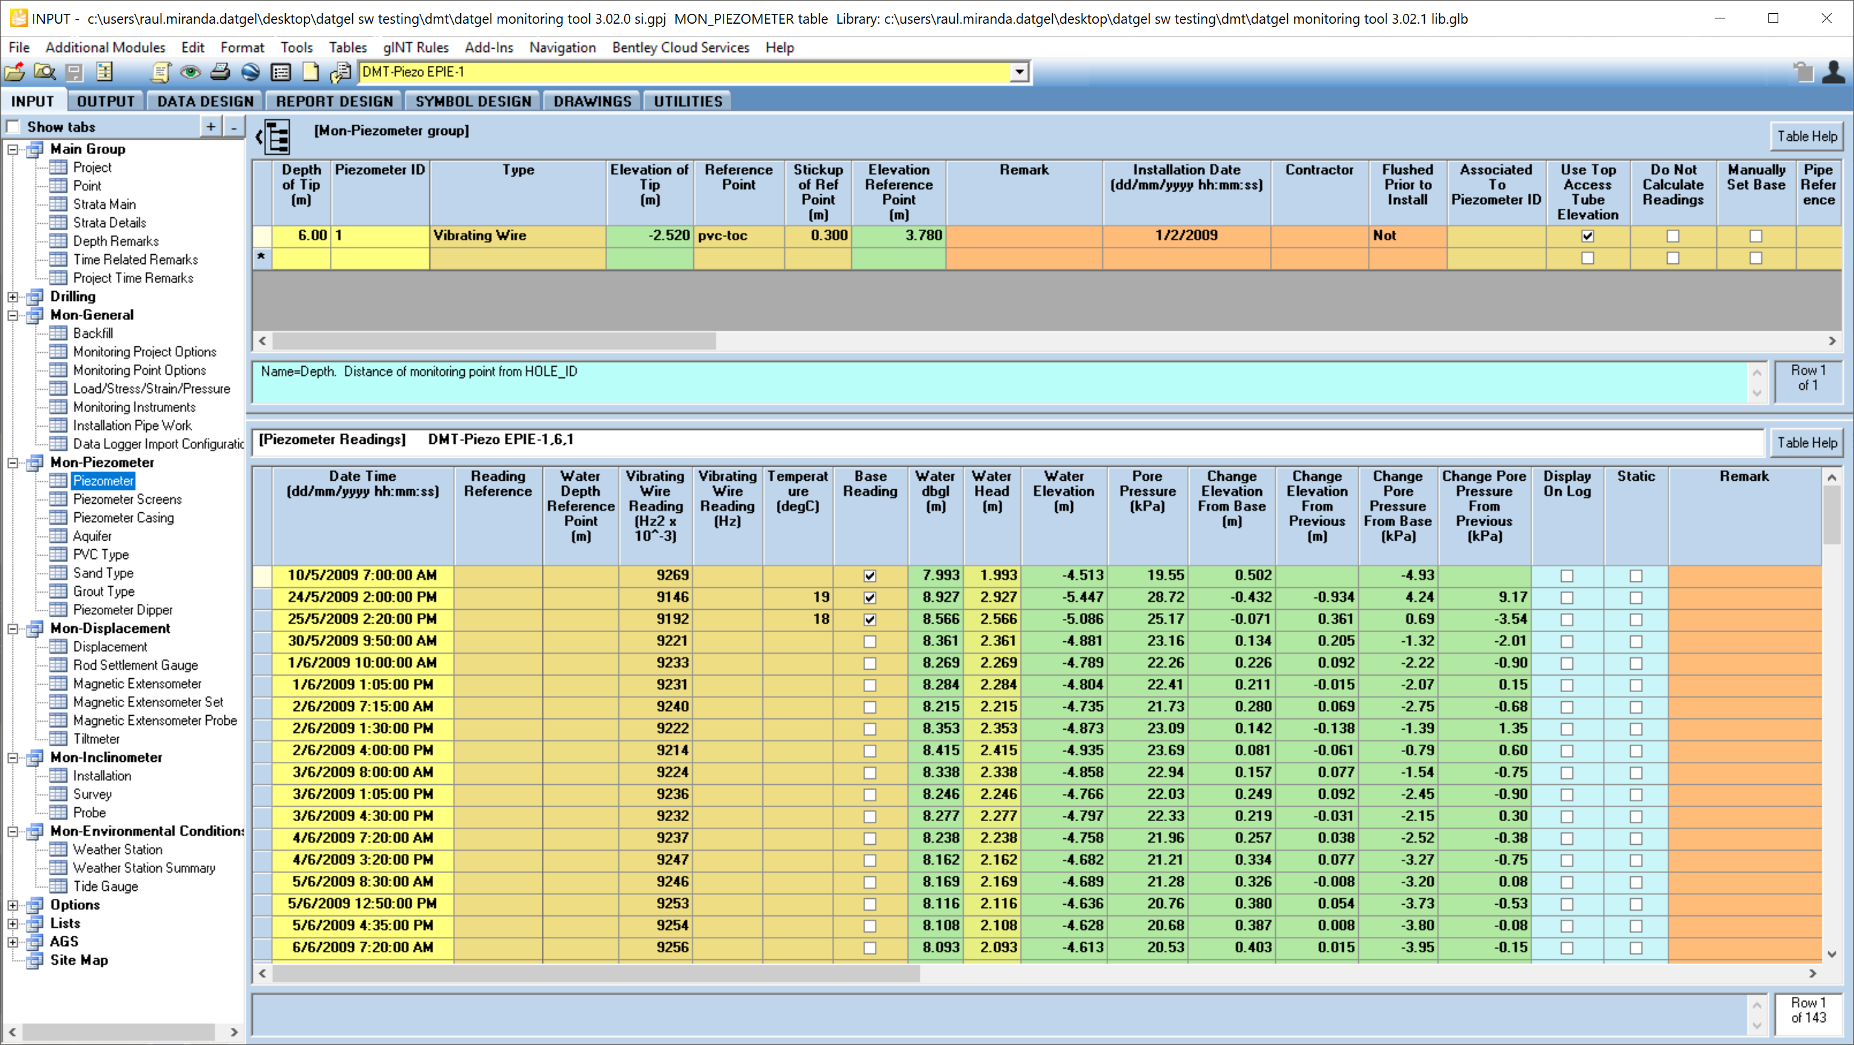Click the user profile silhouette icon

click(x=1833, y=72)
